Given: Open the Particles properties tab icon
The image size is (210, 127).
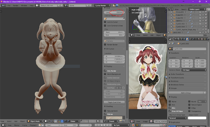Looking at the screenshot, I should [205, 39].
